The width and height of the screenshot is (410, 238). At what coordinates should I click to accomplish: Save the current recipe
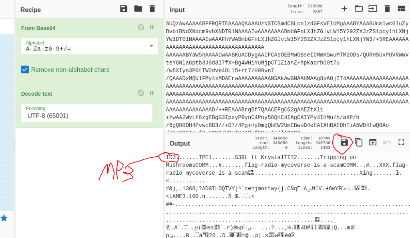(124, 9)
